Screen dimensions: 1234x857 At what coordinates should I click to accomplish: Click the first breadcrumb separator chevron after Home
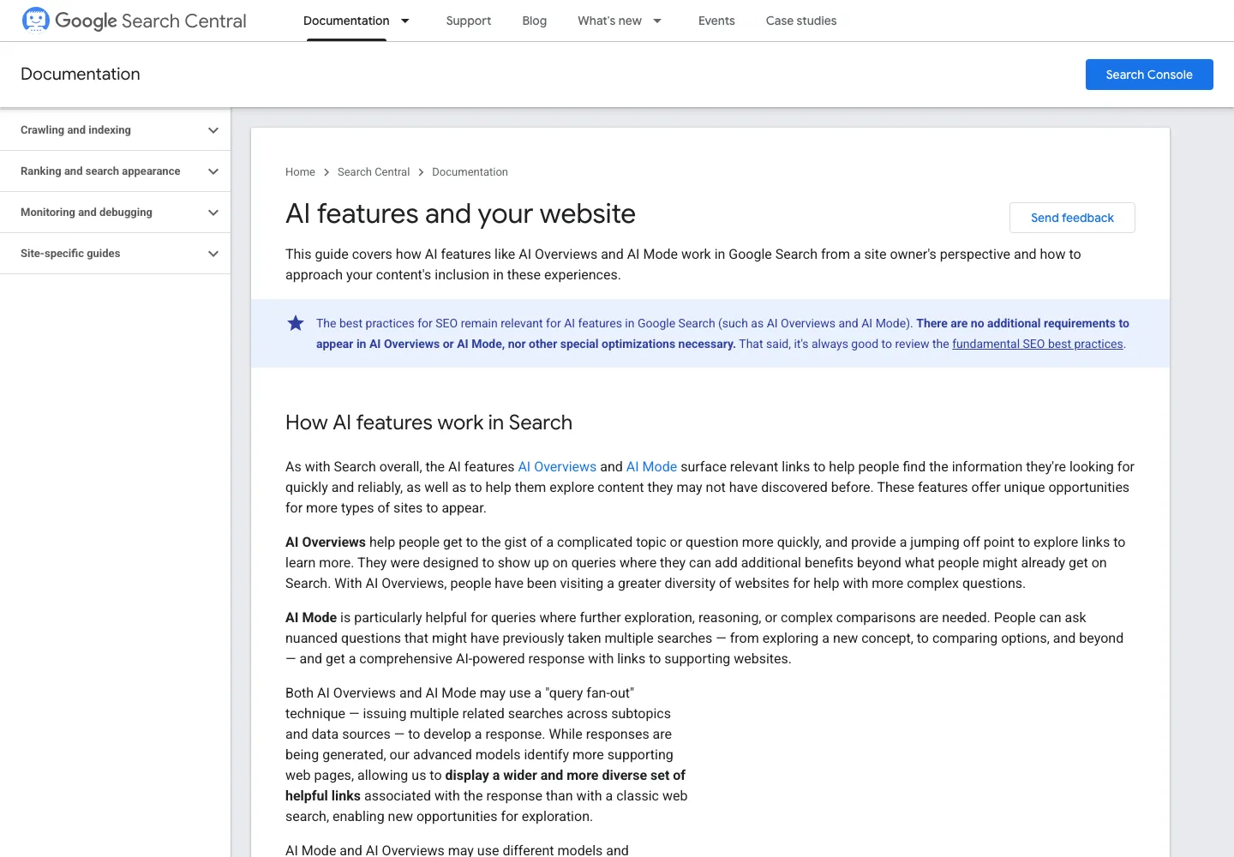click(x=326, y=172)
